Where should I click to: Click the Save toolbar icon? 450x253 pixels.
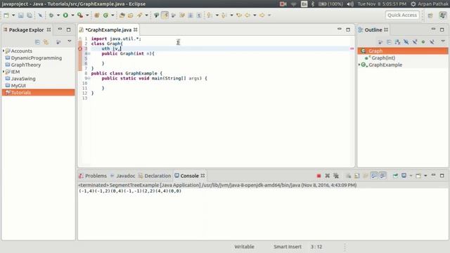(x=20, y=15)
